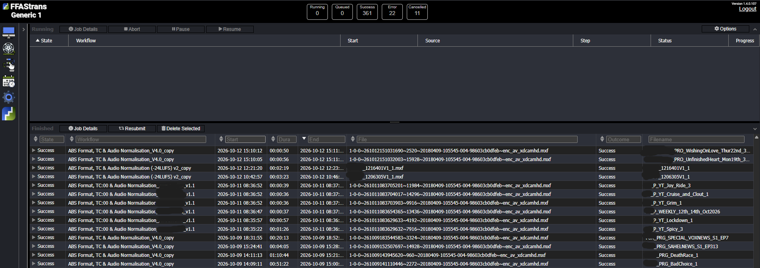Open the job monitor screen icon
The image size is (760, 268).
click(x=9, y=32)
